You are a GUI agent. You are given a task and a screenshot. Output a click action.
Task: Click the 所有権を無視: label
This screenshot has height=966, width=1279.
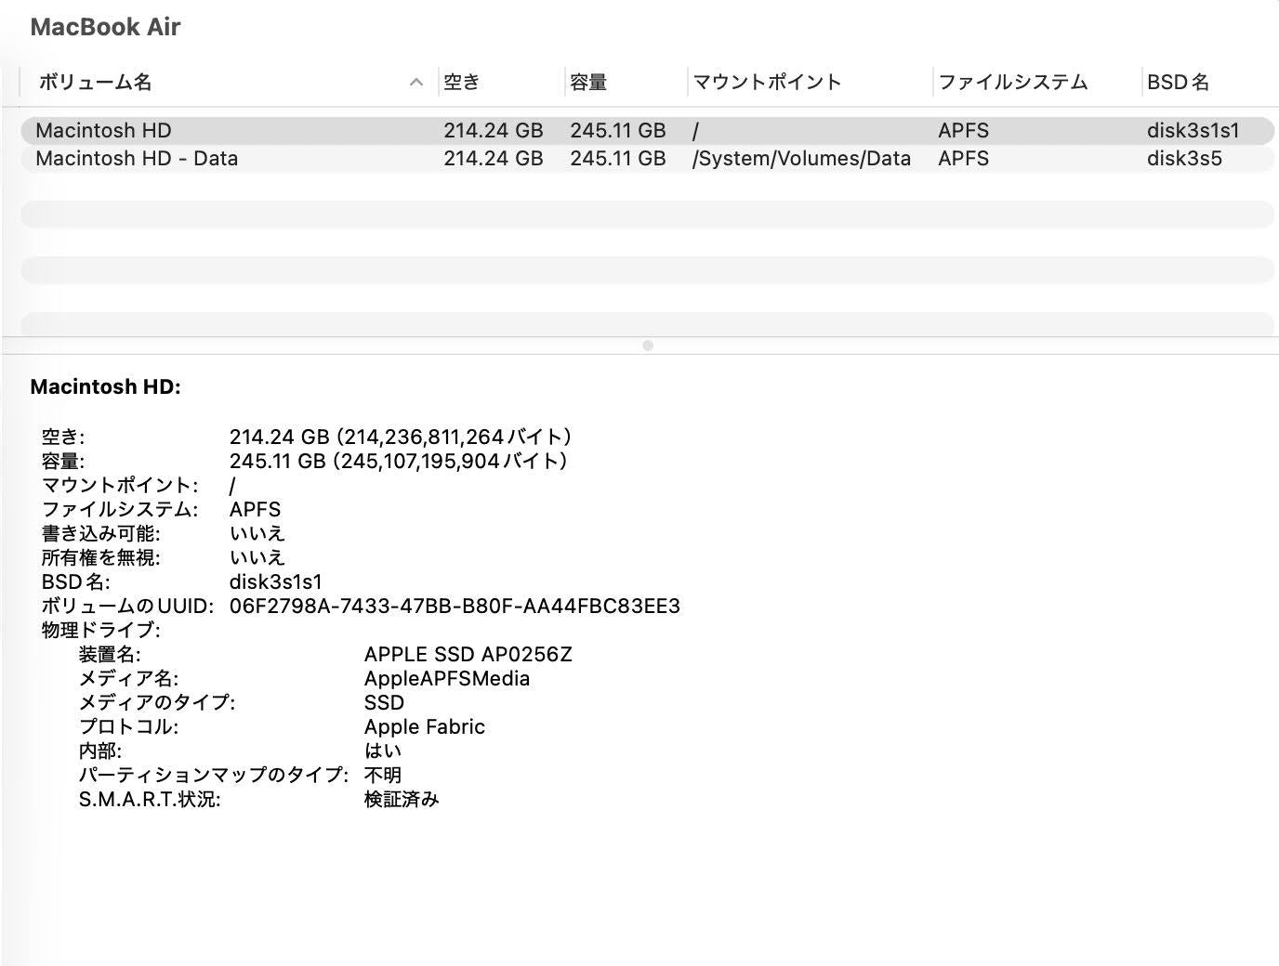pos(100,558)
